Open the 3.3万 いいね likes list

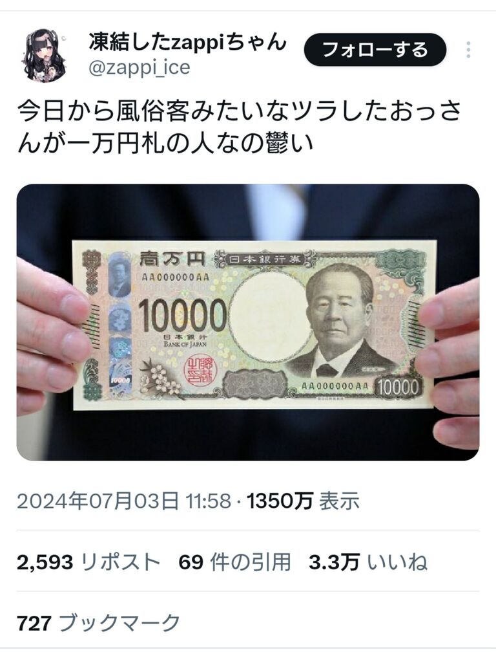click(x=368, y=562)
